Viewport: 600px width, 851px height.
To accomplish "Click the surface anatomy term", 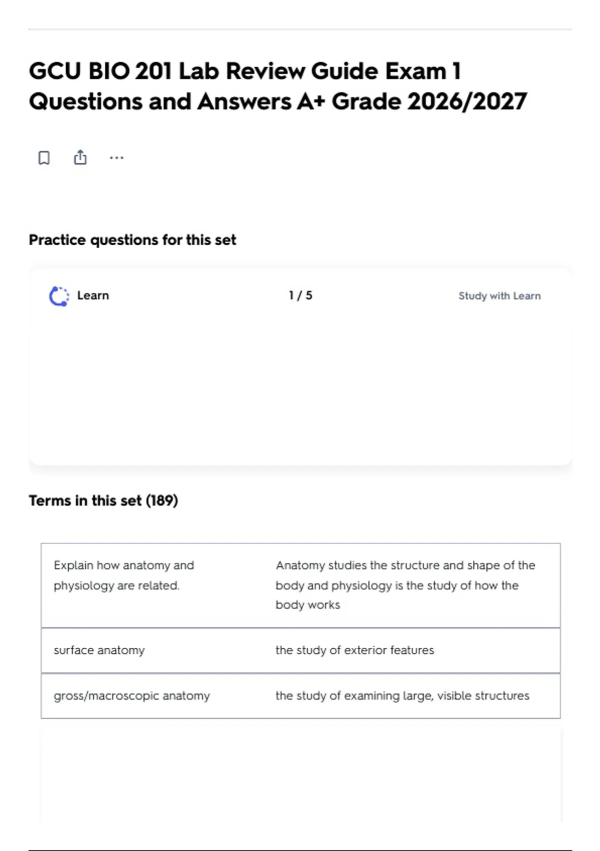I will point(99,650).
